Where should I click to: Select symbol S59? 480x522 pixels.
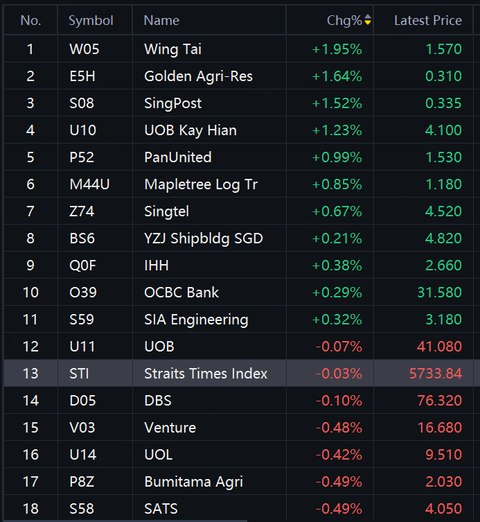[x=82, y=320]
